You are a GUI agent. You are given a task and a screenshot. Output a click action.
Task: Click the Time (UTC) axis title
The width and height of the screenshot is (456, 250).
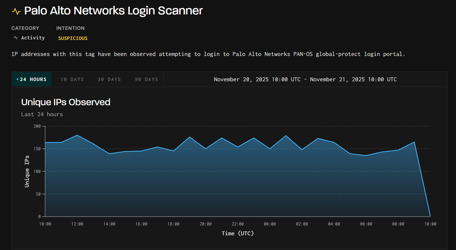click(238, 233)
